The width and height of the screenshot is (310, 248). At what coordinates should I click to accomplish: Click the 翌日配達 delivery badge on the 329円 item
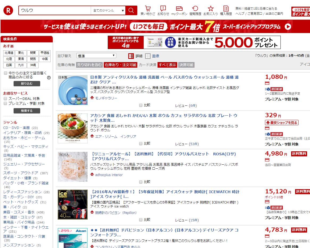pyautogui.click(x=276, y=134)
